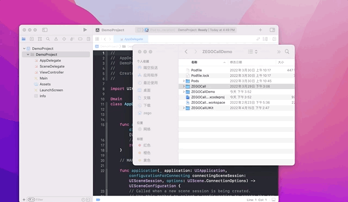Collapse the DemoProject group folder

coord(28,54)
